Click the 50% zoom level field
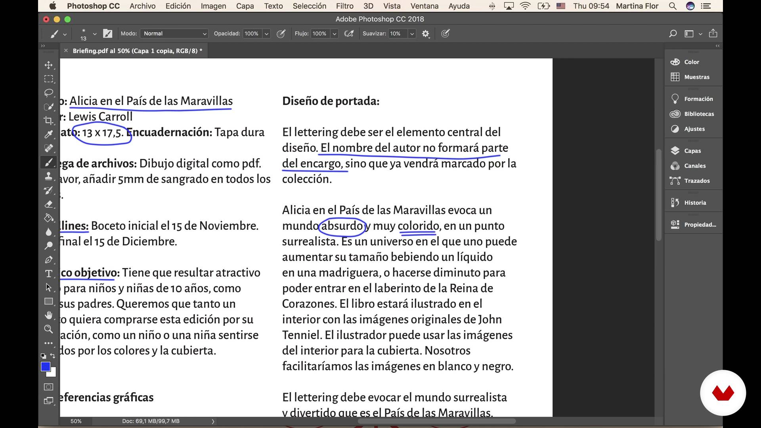This screenshot has width=761, height=428. [x=76, y=421]
